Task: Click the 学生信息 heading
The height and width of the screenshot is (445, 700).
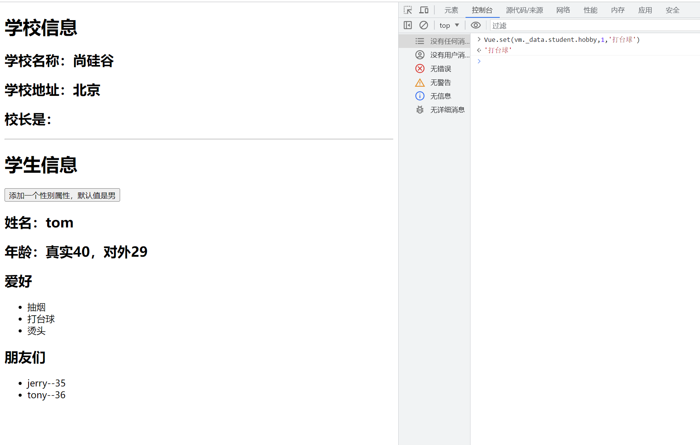Action: tap(41, 165)
